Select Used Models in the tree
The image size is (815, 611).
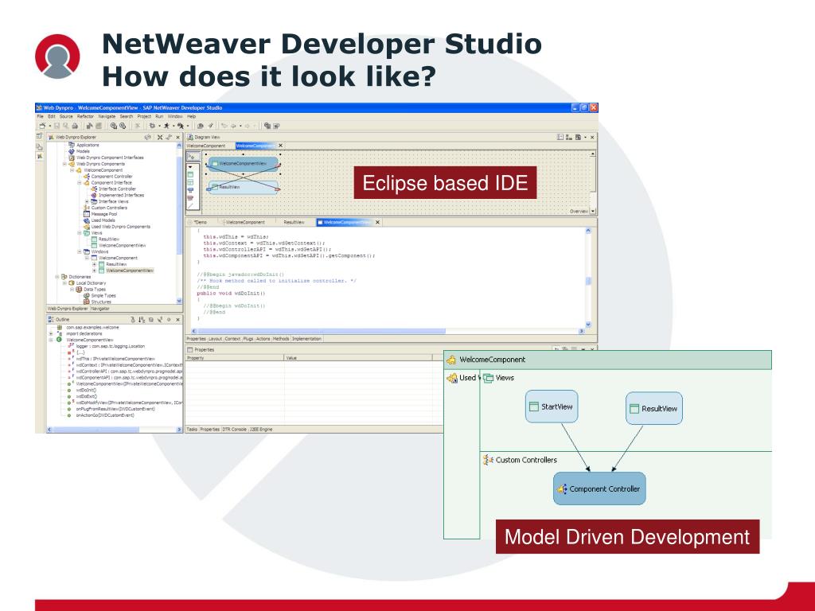(103, 220)
